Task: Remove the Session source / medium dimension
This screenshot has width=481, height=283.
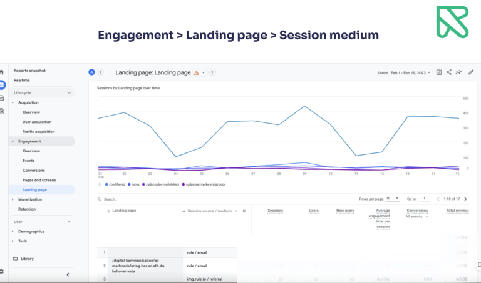Action: [244, 211]
